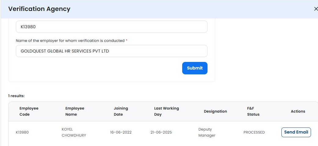
Task: Click the Verification Agency dialog title
Action: point(39,9)
